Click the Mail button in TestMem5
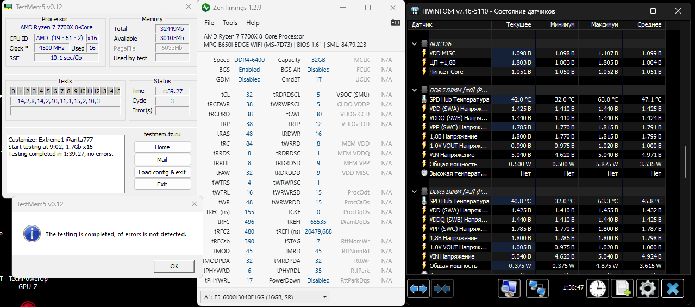The width and height of the screenshot is (695, 307). pyautogui.click(x=162, y=160)
